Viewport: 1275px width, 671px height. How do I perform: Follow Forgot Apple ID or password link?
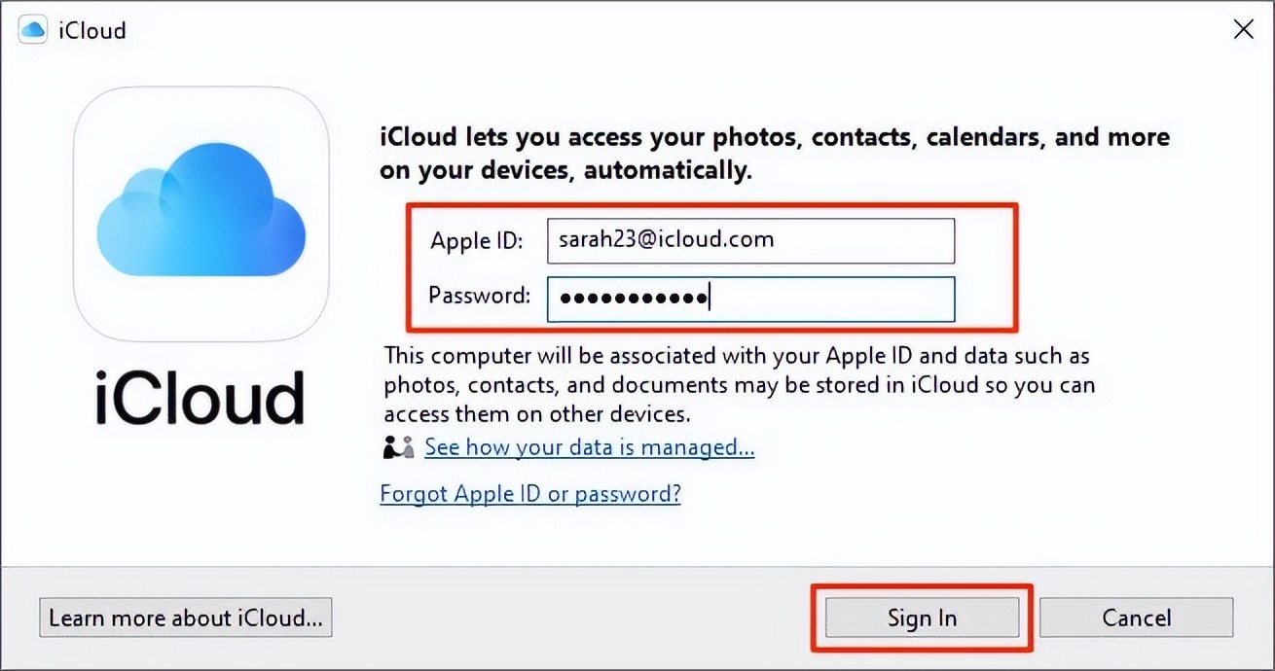pos(530,494)
